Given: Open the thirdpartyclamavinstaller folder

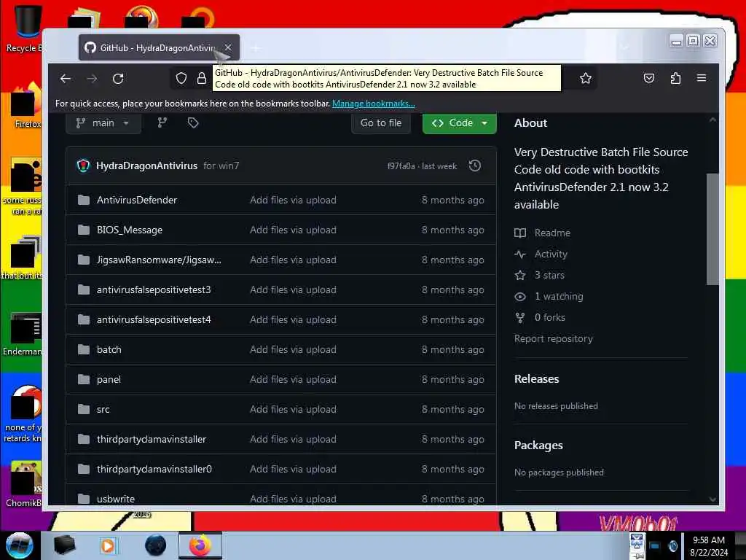Looking at the screenshot, I should (x=152, y=440).
